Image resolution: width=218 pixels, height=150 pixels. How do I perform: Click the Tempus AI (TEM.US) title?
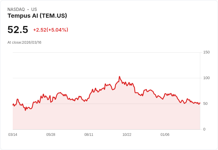pos(37,16)
